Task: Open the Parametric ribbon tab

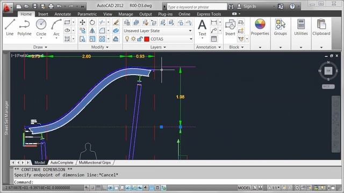Action: point(87,14)
